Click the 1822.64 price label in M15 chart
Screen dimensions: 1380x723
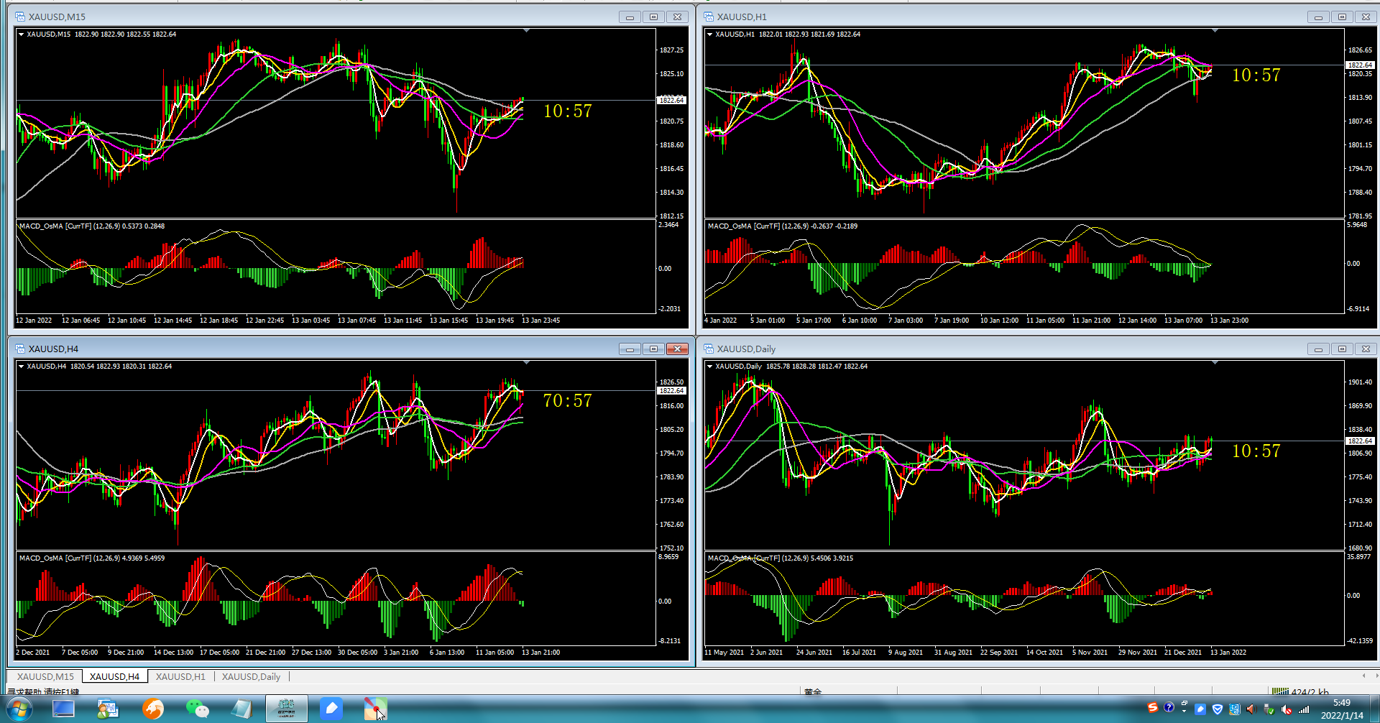click(x=671, y=100)
